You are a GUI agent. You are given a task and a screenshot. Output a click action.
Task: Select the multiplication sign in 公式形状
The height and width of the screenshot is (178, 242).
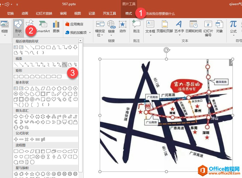click(27, 139)
